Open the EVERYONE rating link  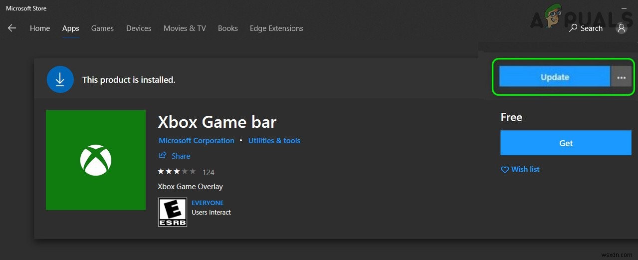click(x=208, y=203)
